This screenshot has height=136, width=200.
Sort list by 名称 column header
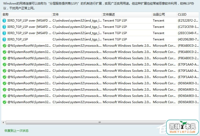tap(27, 15)
